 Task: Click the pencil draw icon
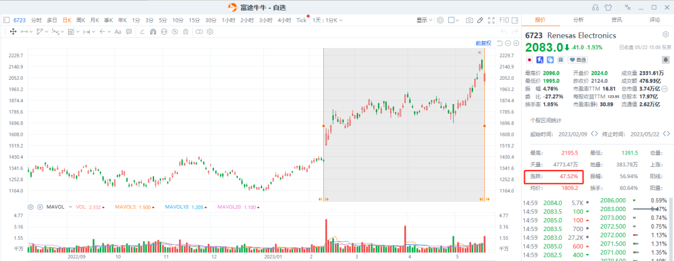coord(480,20)
